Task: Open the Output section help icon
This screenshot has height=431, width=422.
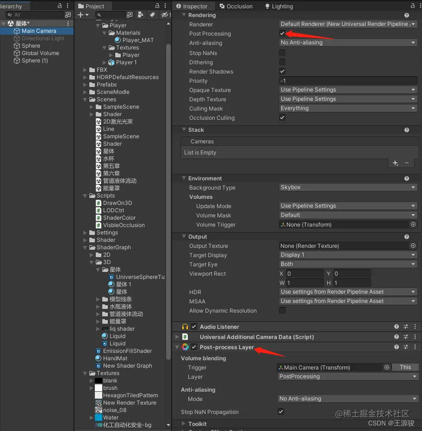Action: coord(407,237)
